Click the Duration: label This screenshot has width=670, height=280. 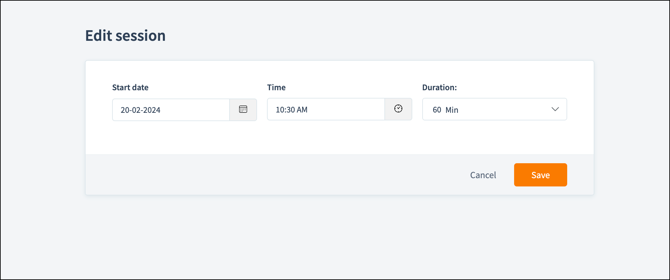coord(439,88)
